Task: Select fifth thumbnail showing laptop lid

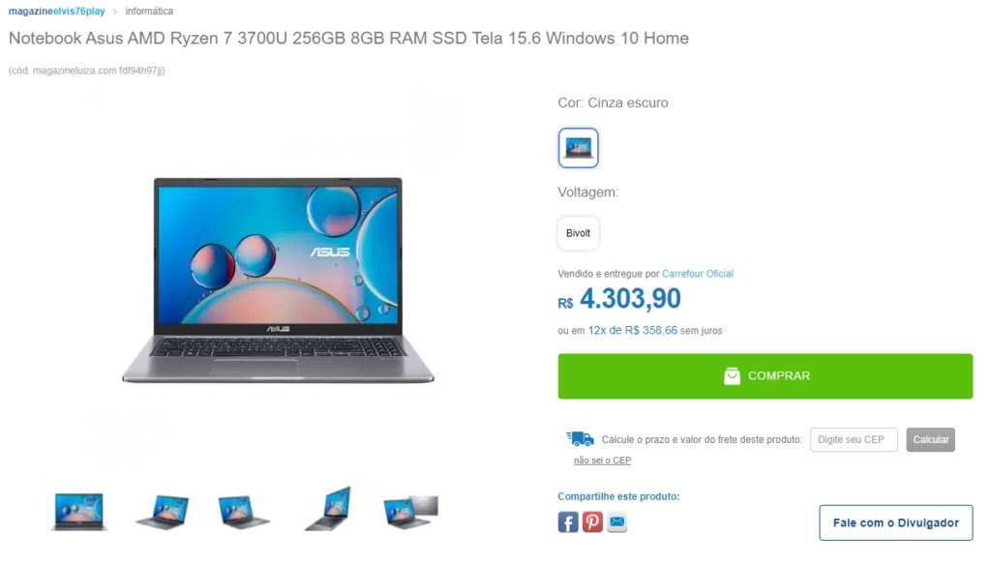Action: (410, 511)
